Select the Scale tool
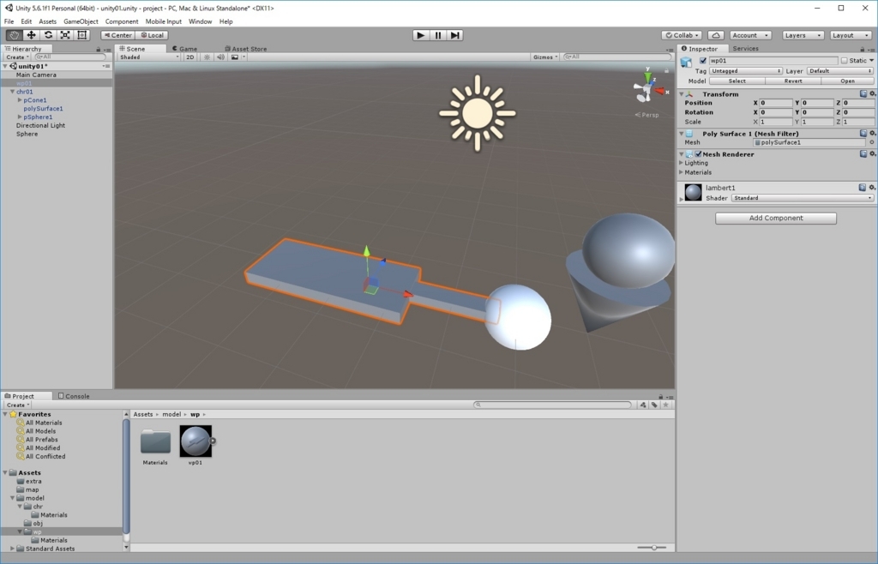The width and height of the screenshot is (878, 564). pyautogui.click(x=65, y=34)
